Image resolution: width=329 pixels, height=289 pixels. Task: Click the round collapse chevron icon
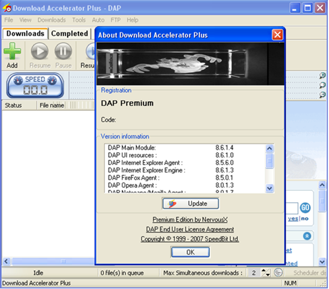tap(307, 236)
